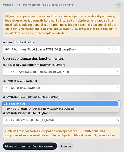Image resolution: width=124 pixels, height=152 pixels.
Task: Expand the 40-48-0-Any mapping dropdown
Action: click(62, 72)
